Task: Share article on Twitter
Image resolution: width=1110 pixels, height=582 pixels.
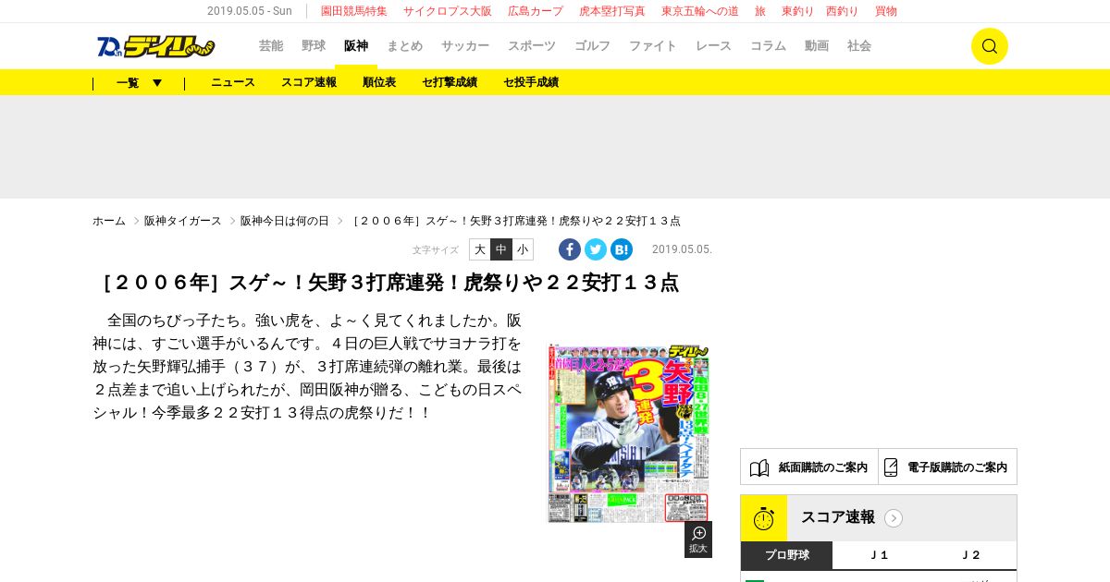Action: coord(596,249)
